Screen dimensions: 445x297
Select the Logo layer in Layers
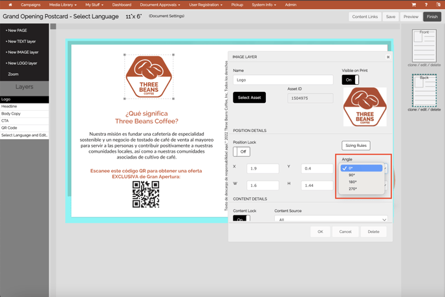pos(25,100)
